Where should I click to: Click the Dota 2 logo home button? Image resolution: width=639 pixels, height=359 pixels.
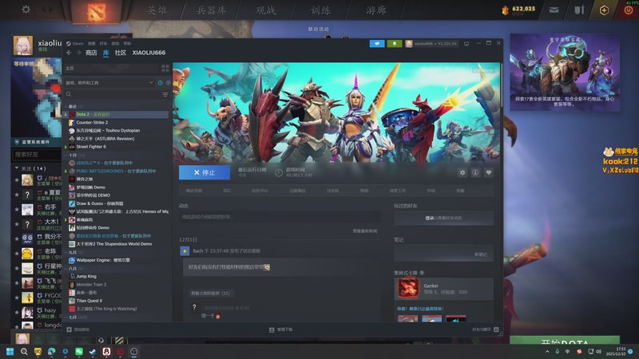(x=97, y=11)
